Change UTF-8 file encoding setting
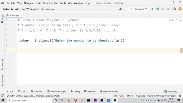This screenshot has height=103, width=183. [130, 96]
